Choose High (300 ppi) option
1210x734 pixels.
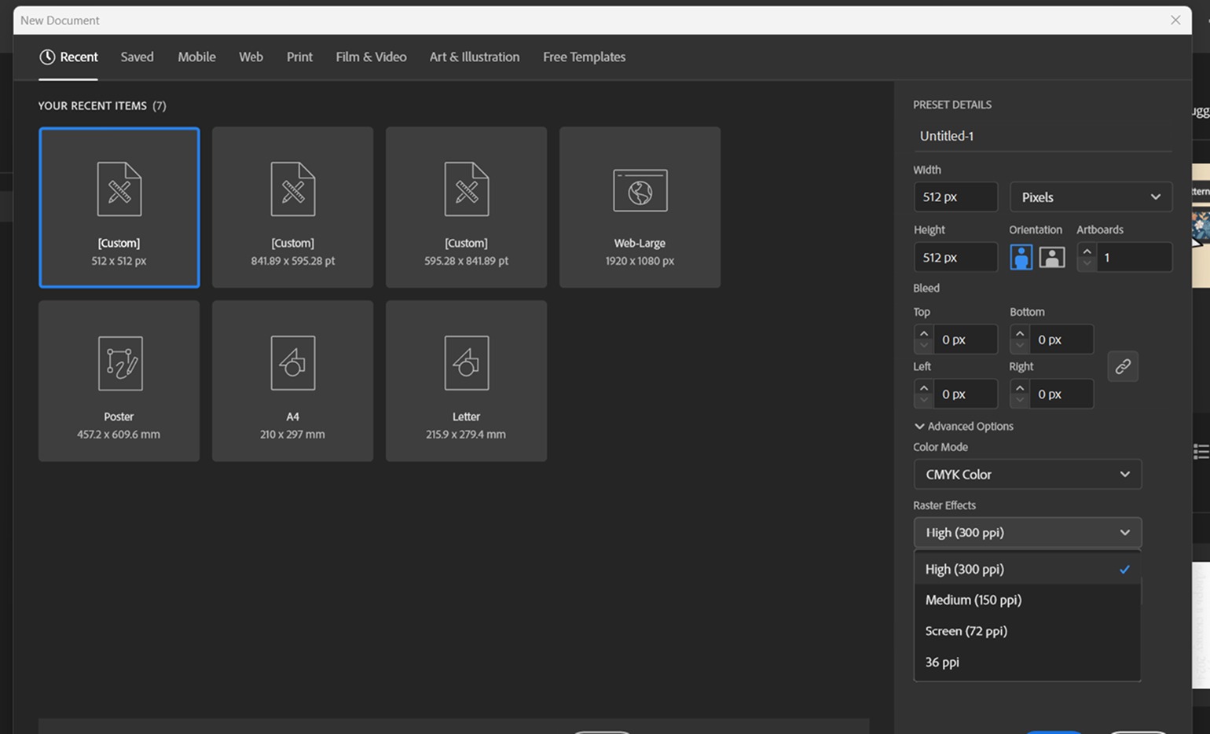[1028, 569]
